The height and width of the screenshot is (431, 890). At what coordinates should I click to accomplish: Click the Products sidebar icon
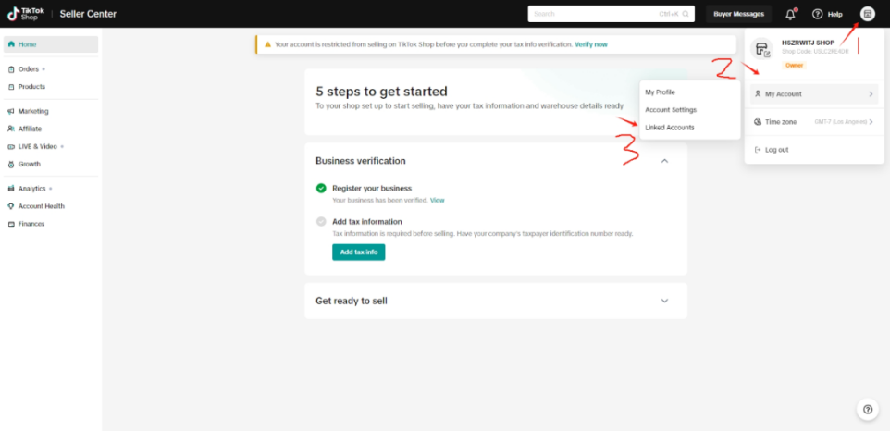11,87
